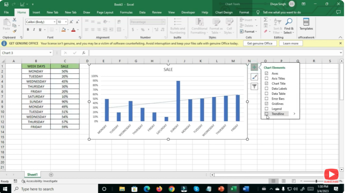Open the Chart Styles paintbrush button
This screenshot has height=193, width=345.
click(254, 77)
